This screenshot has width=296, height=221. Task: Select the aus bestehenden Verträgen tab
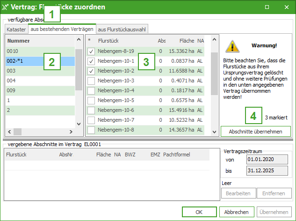[x=62, y=29]
